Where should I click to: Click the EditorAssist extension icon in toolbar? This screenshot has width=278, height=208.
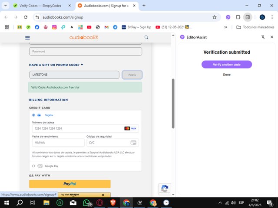click(x=228, y=17)
